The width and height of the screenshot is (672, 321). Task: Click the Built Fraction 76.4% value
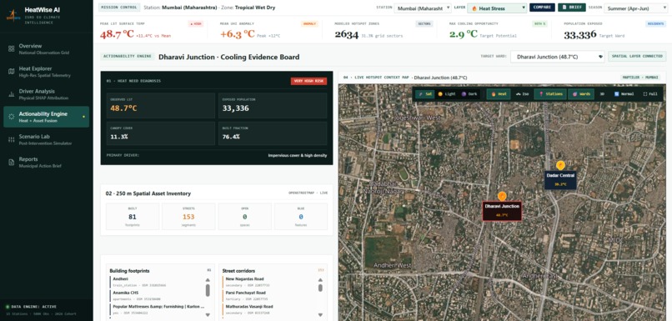point(231,137)
